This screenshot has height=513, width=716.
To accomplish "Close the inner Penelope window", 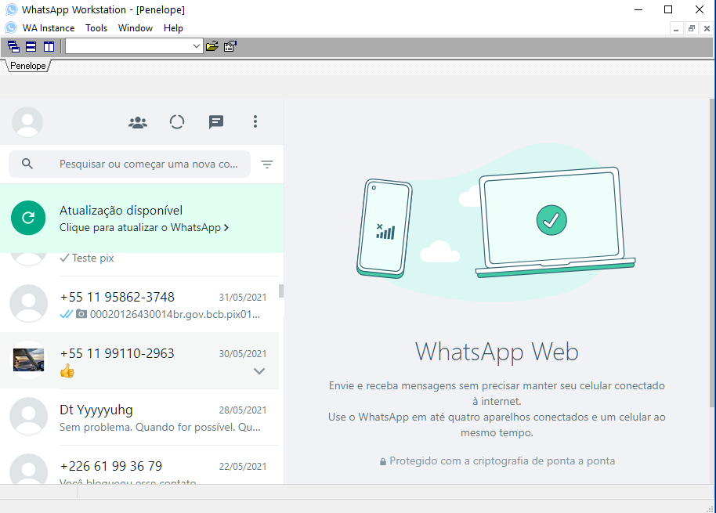I will (x=707, y=28).
